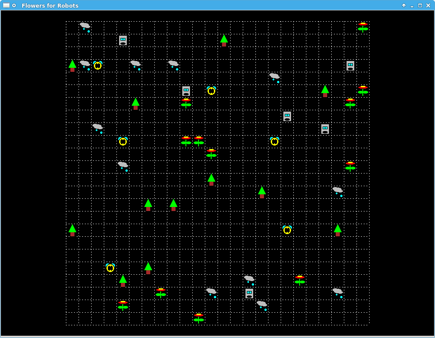Screen dimensions: 435x338
Task: Pick the flower in the second-to-last grid row
Action: (x=123, y=306)
